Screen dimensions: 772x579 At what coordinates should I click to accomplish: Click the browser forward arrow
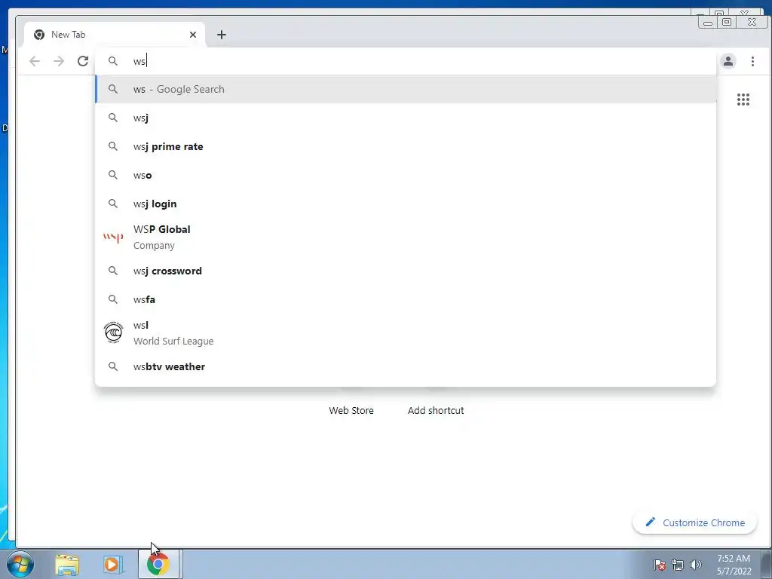[x=59, y=61]
